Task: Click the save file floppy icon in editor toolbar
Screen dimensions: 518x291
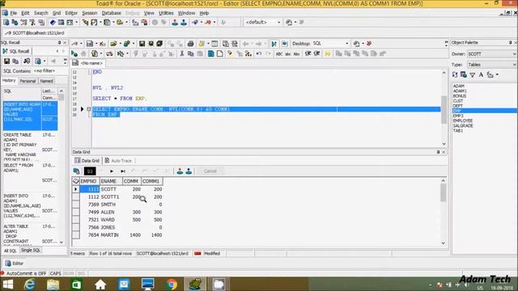Action: pos(142,44)
